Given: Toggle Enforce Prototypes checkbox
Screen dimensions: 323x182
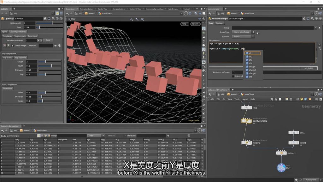Looking at the screenshot, I should [x=233, y=76].
